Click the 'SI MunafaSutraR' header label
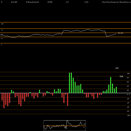The width and height of the screenshot is (131, 131). coord(32,2)
